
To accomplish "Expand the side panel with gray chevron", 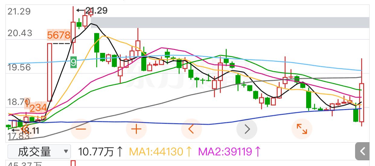I will coord(362,152).
